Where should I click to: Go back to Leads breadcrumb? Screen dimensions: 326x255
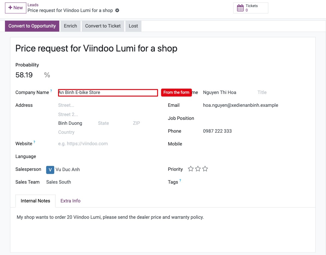(33, 5)
